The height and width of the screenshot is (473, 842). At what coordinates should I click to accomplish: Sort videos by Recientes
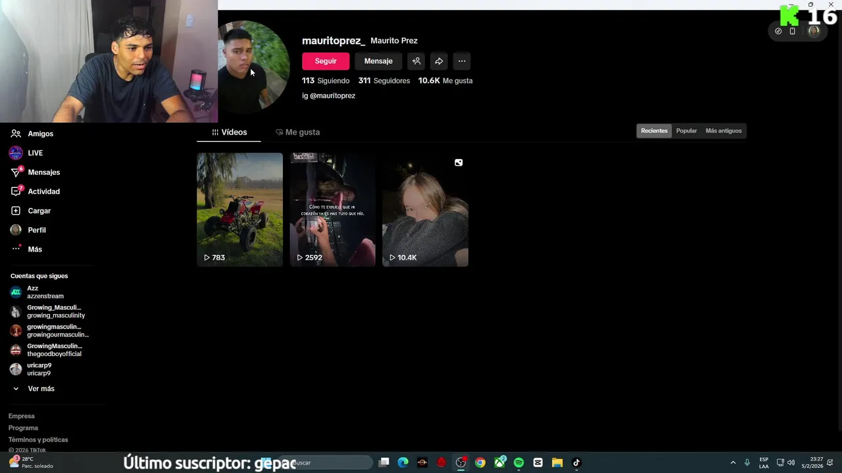pos(654,131)
